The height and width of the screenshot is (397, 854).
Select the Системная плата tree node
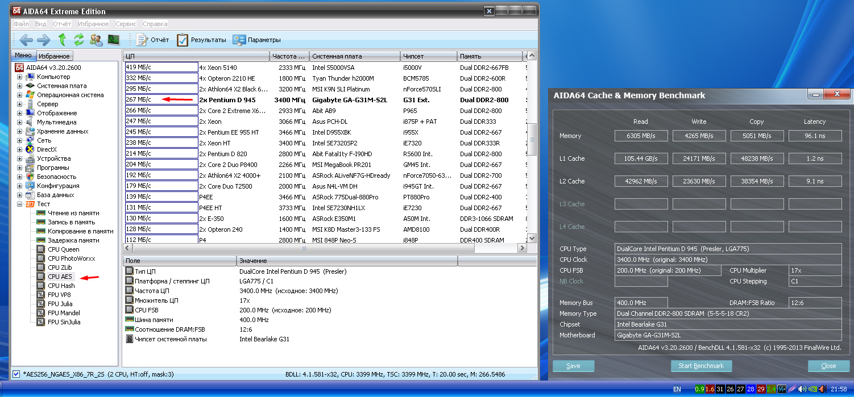tap(62, 86)
